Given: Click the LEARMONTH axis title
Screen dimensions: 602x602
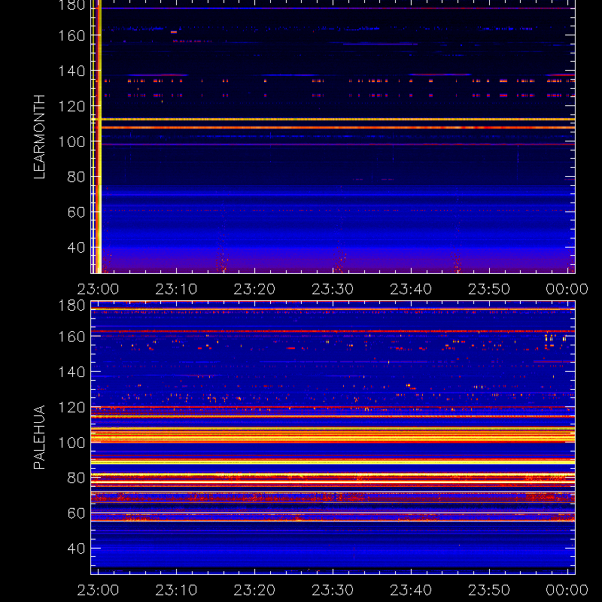Looking at the screenshot, I should (40, 137).
